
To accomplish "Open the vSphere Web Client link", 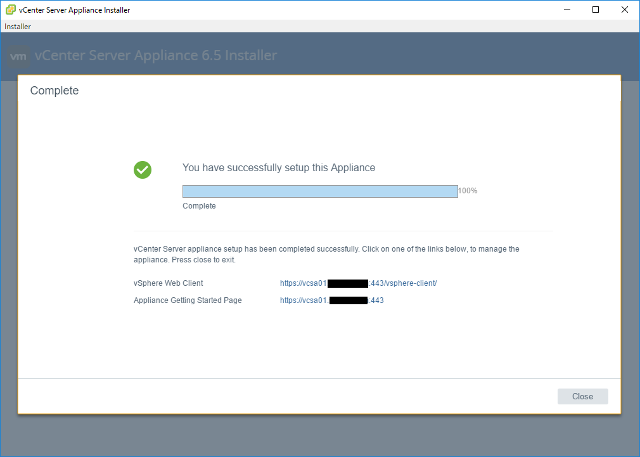I will coord(359,283).
